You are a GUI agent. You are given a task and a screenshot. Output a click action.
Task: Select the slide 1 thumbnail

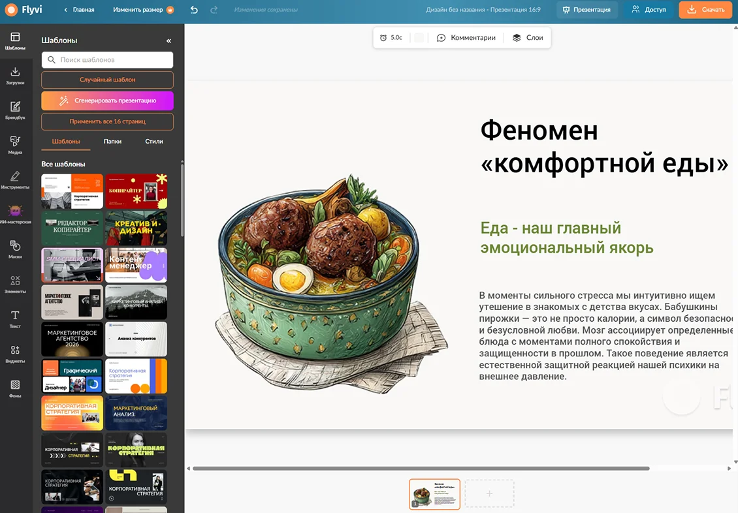click(434, 494)
